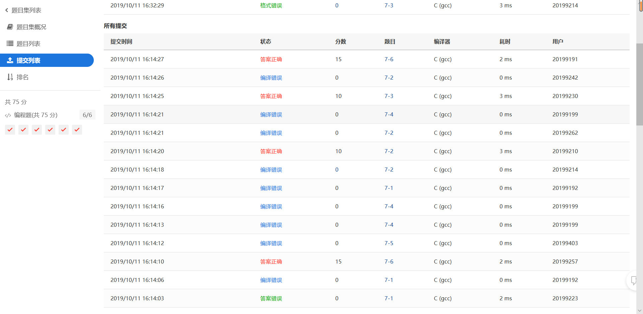The height and width of the screenshot is (314, 643).
Task: Select the fourth red-checked problem box
Action: point(50,130)
